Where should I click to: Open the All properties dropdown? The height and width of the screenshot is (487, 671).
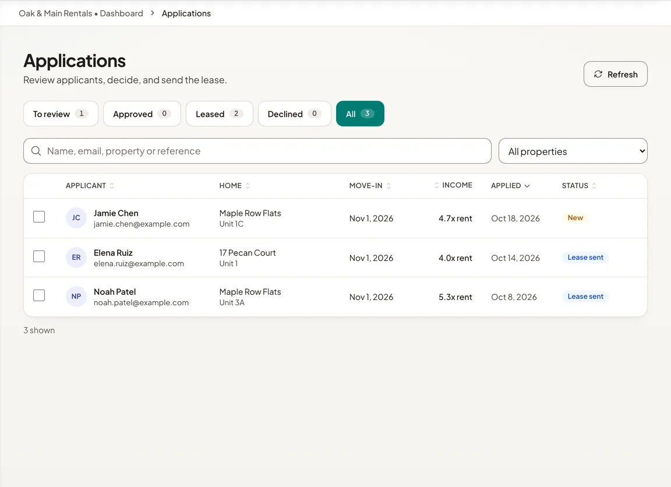pyautogui.click(x=573, y=151)
